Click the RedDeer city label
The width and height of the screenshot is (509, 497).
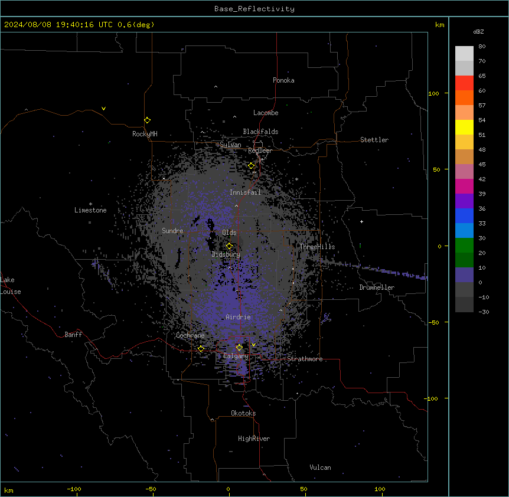tap(260, 151)
